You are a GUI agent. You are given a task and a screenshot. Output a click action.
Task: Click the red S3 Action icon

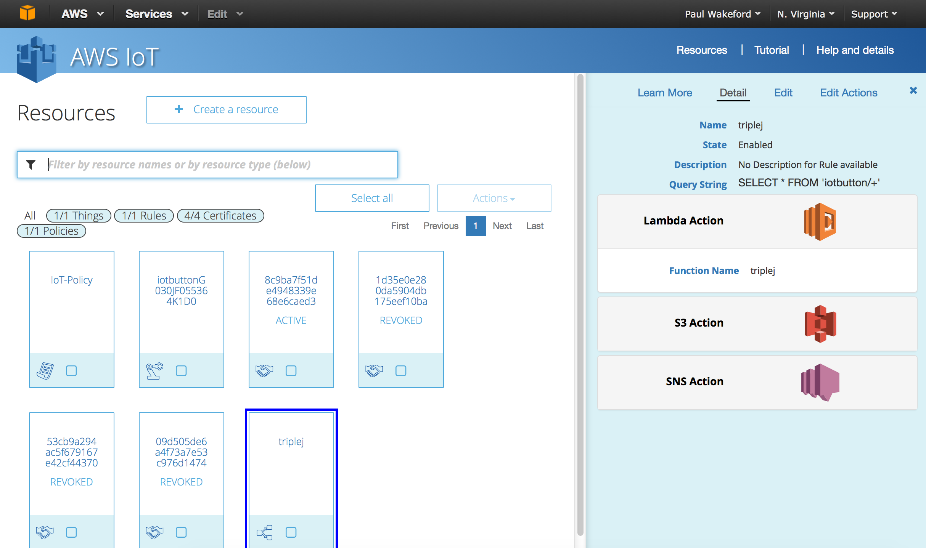coord(820,324)
